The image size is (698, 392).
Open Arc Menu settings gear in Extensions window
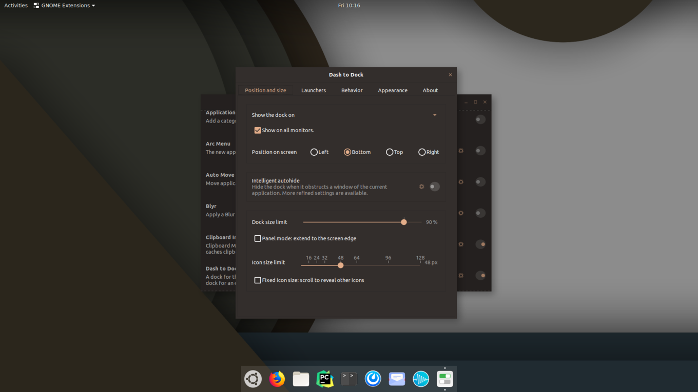tap(461, 151)
